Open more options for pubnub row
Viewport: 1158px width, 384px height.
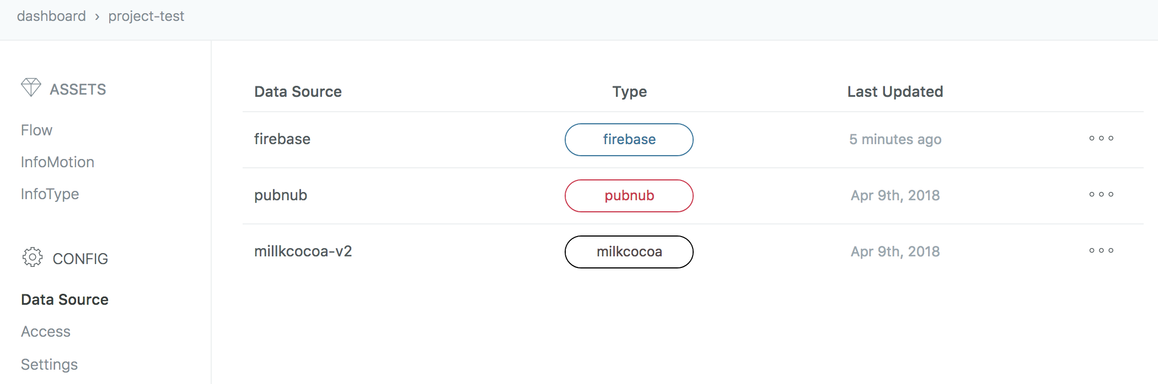point(1101,195)
